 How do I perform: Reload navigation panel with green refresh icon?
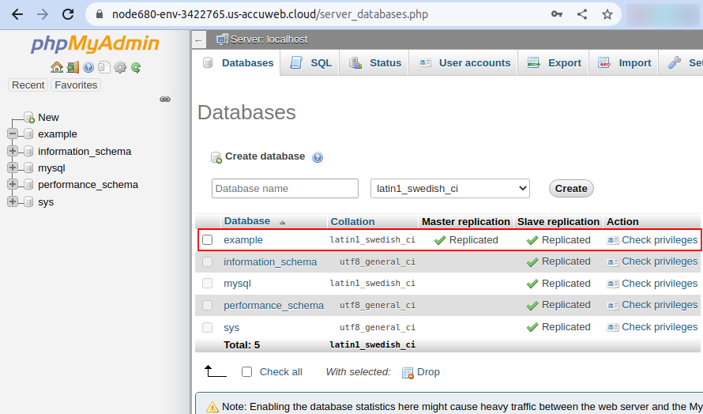click(x=136, y=68)
